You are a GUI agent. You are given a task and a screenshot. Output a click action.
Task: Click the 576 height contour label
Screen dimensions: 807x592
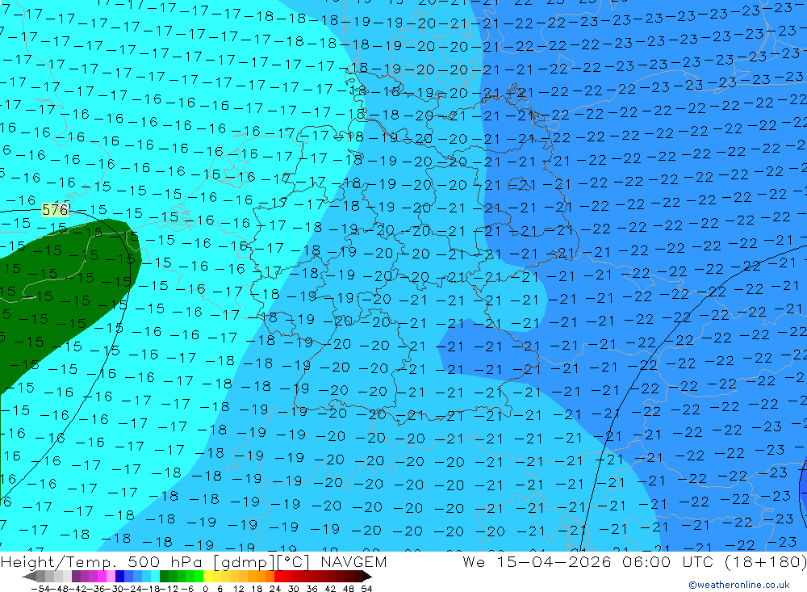coord(55,210)
